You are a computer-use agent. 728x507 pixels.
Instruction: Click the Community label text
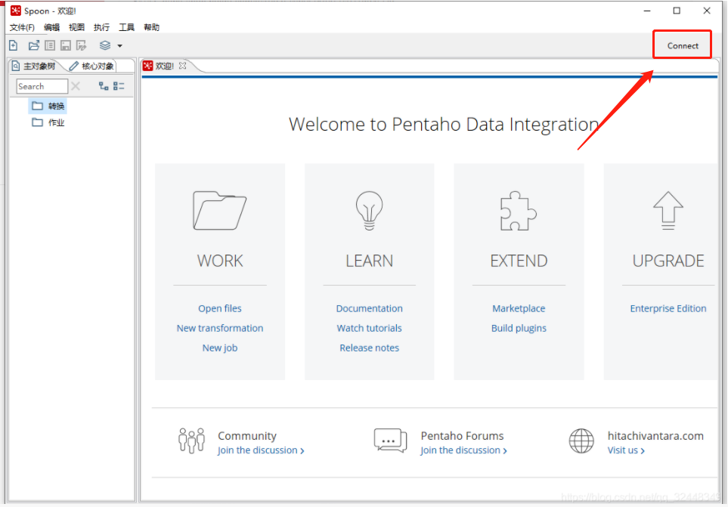point(247,436)
